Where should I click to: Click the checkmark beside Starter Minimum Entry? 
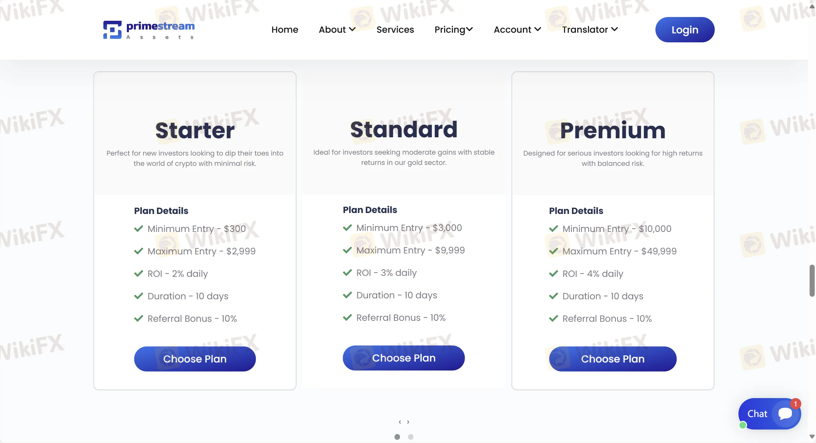tap(138, 228)
